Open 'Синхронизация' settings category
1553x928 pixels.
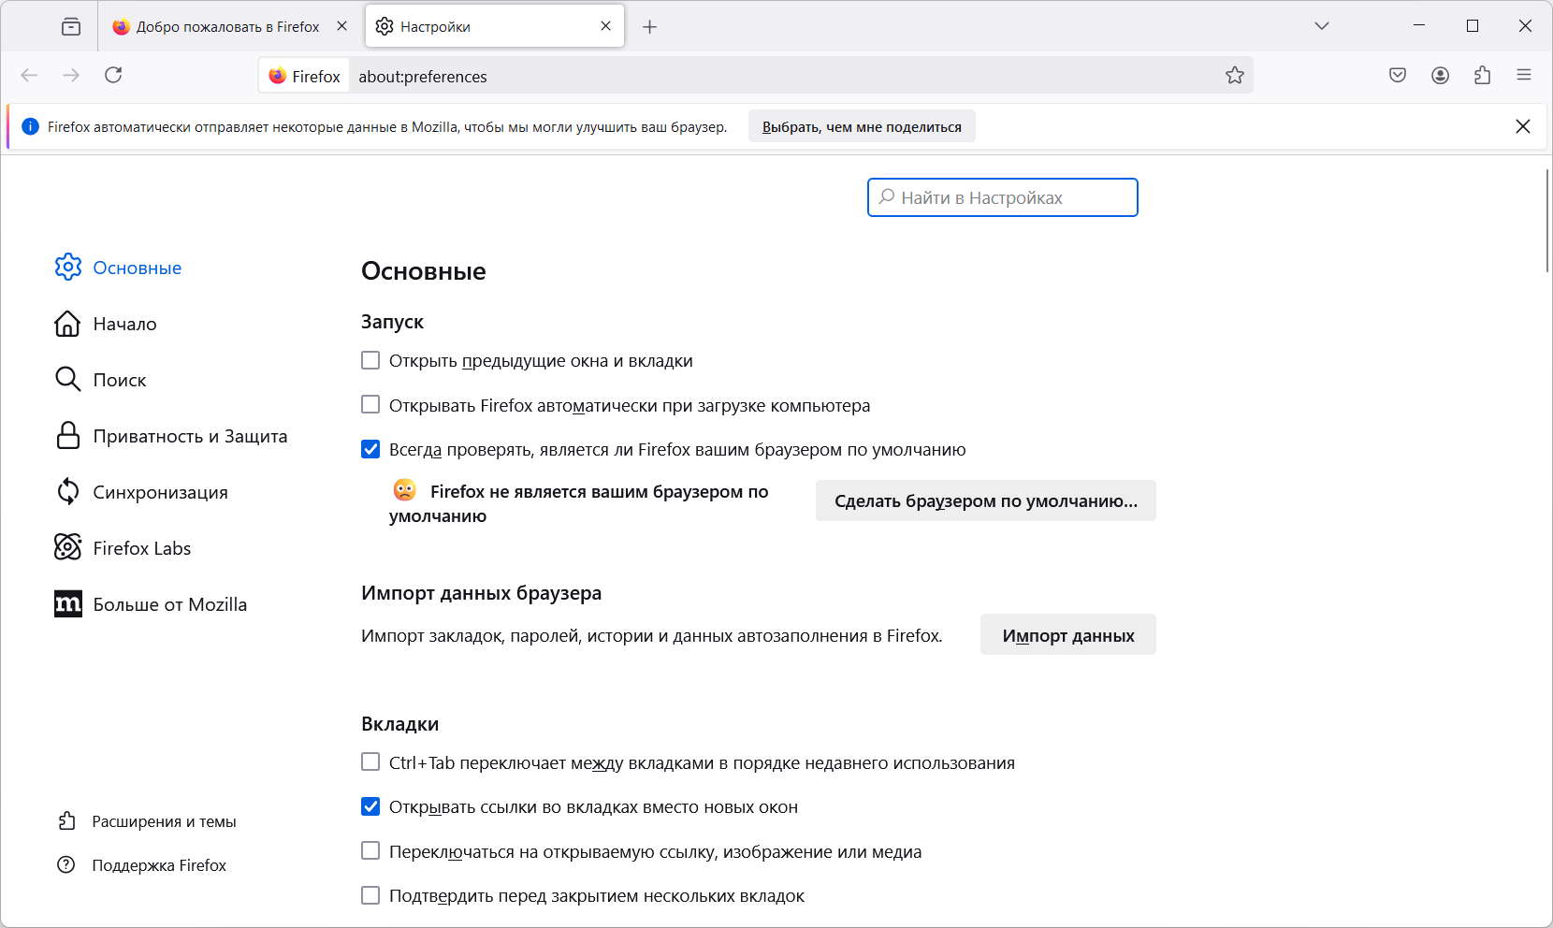tap(142, 492)
